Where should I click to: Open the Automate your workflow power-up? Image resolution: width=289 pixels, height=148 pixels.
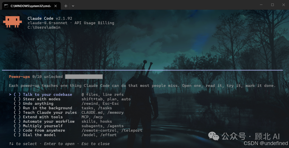49,121
